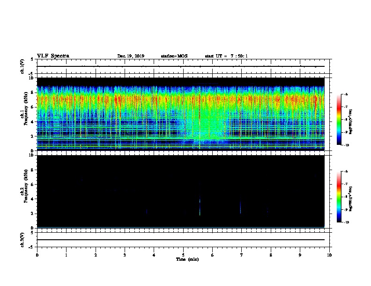Click the '-10' label on ch.2 colorbar
This screenshot has height=286, width=371.
[346, 222]
